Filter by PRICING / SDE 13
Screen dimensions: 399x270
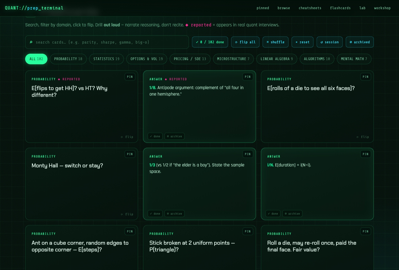(190, 59)
